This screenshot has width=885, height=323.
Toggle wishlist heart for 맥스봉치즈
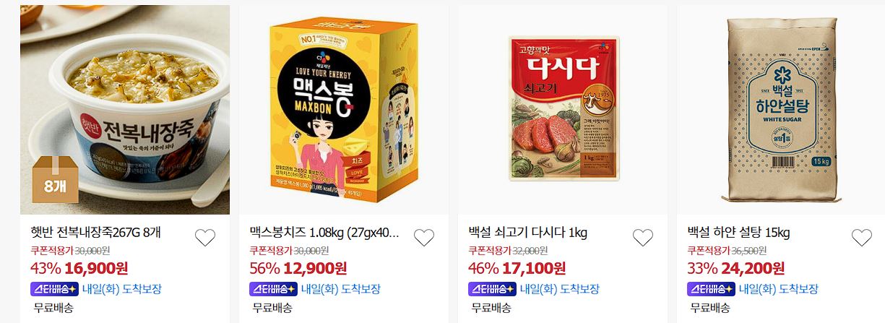tap(424, 238)
